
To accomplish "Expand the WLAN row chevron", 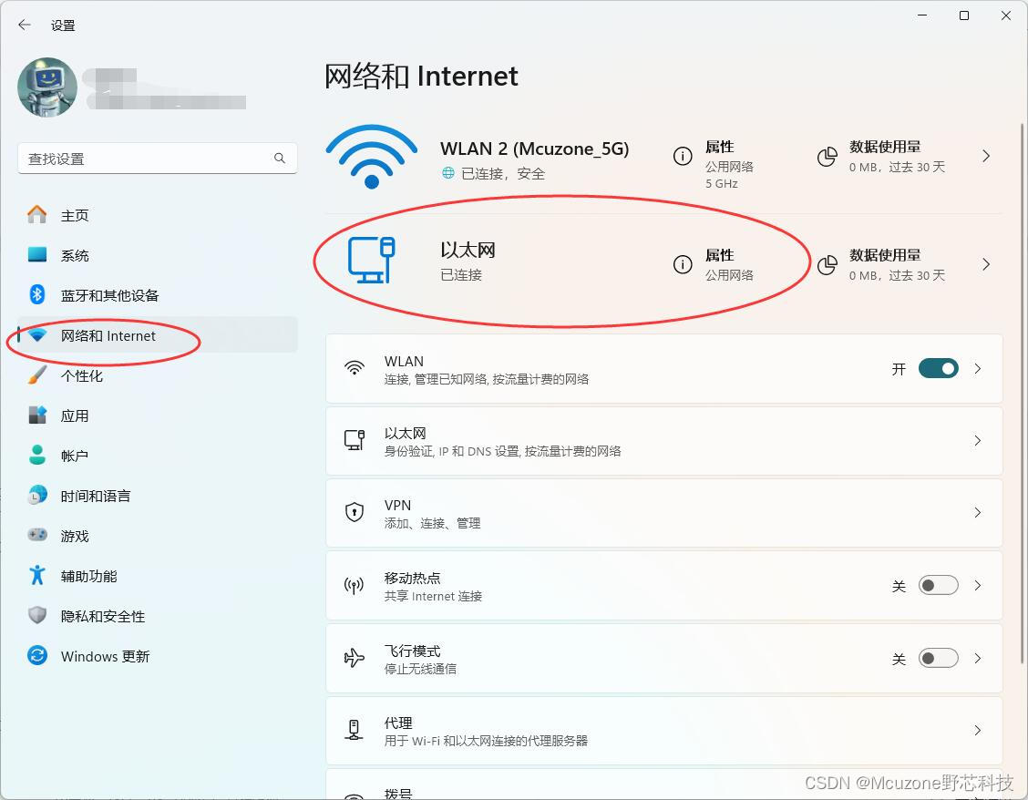I will click(978, 368).
